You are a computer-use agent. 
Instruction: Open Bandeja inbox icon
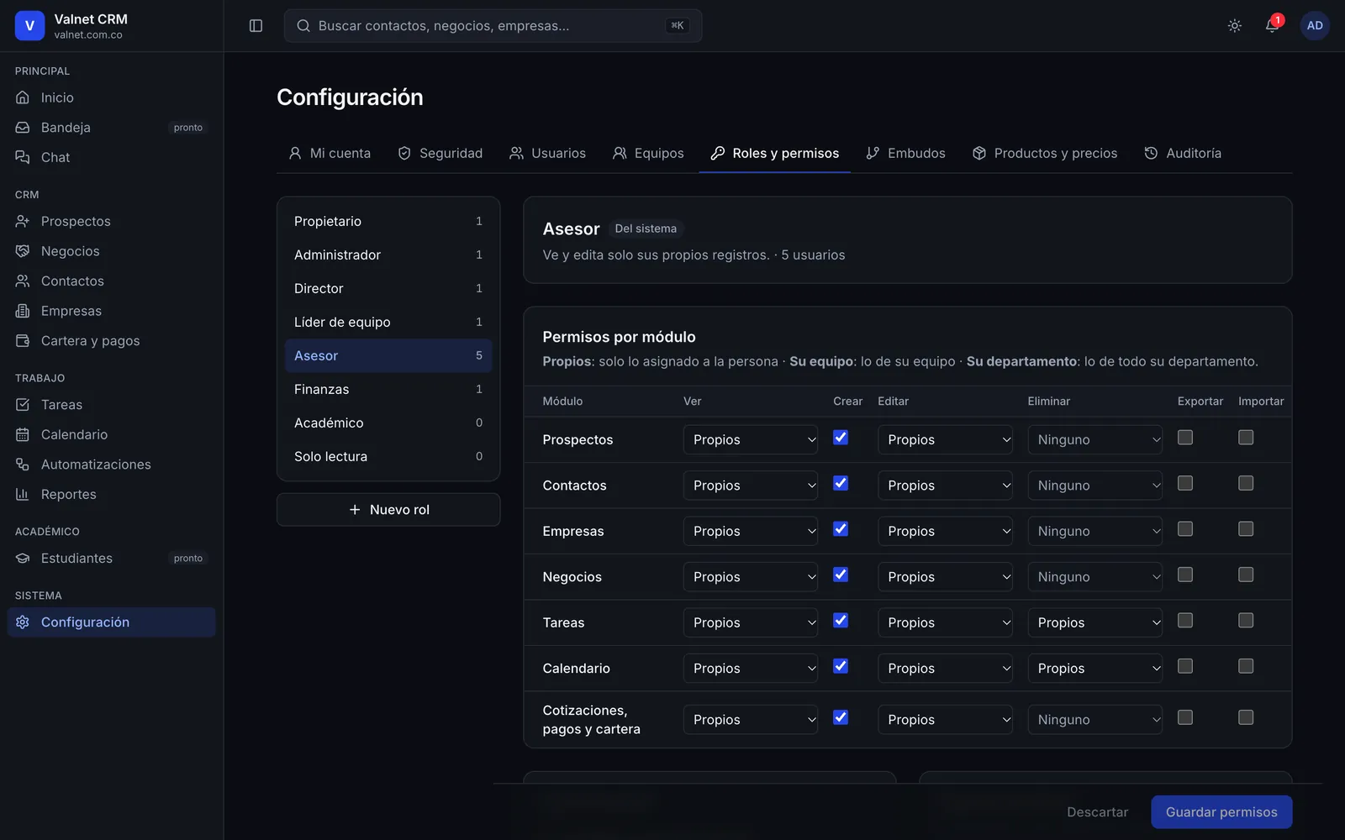pos(23,128)
